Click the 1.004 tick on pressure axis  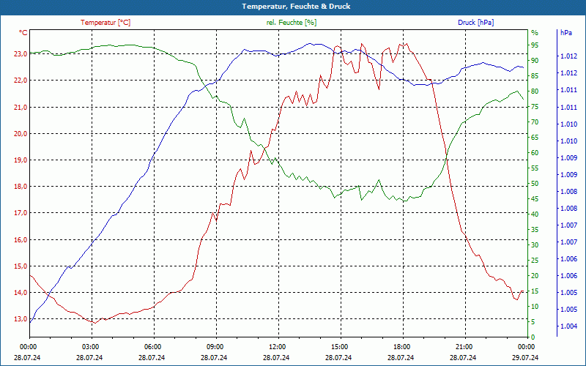tap(569, 326)
